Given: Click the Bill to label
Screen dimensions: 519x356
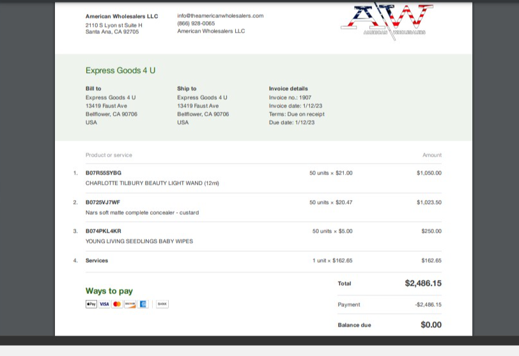Looking at the screenshot, I should click(x=93, y=89).
